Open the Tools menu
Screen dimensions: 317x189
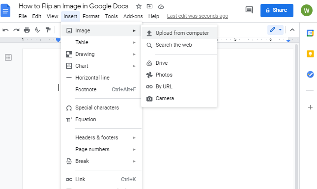[x=112, y=16]
